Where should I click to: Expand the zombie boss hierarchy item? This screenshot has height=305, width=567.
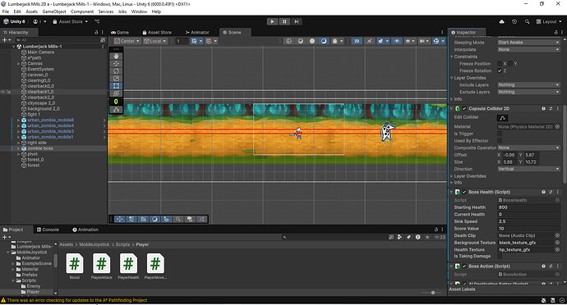[x=18, y=148]
